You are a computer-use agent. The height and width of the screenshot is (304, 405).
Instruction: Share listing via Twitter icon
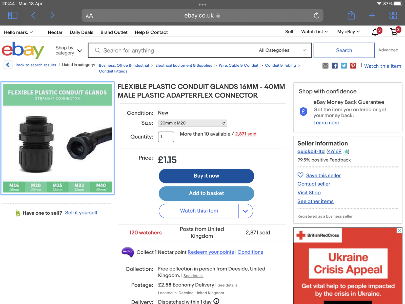(344, 66)
